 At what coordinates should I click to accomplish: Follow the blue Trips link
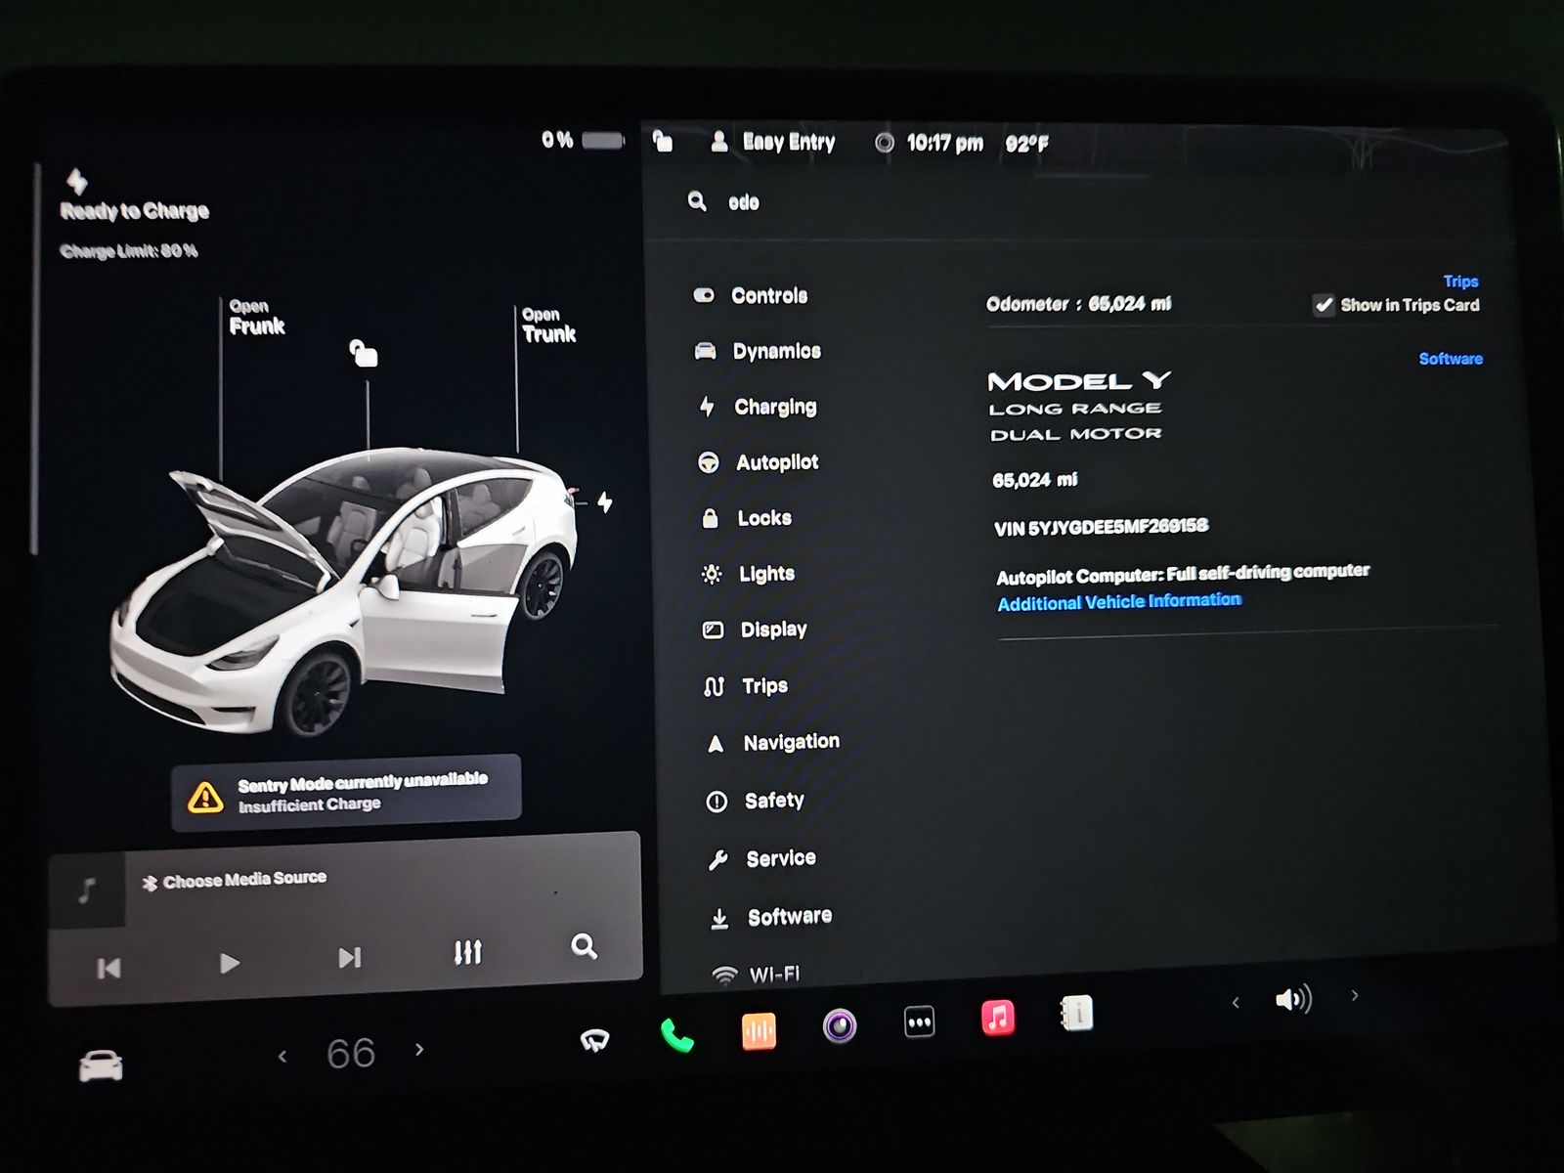[x=1460, y=282]
